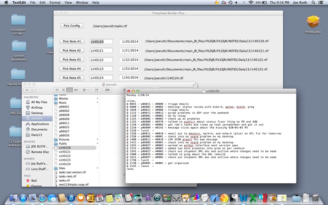
Task: Open Safari from the Dock
Action: (x=42, y=198)
